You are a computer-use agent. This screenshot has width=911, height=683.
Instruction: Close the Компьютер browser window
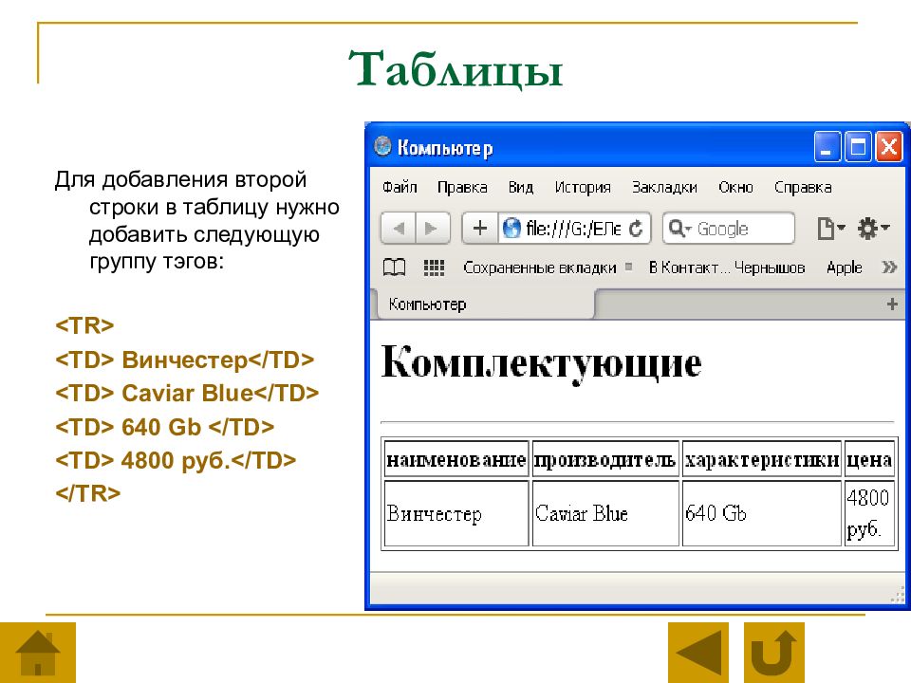pos(889,147)
